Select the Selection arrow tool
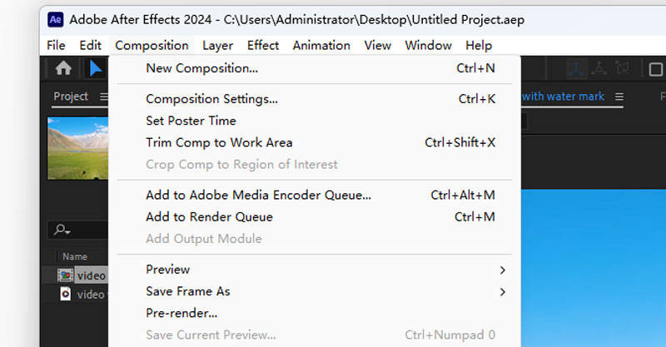Image resolution: width=666 pixels, height=347 pixels. point(96,68)
